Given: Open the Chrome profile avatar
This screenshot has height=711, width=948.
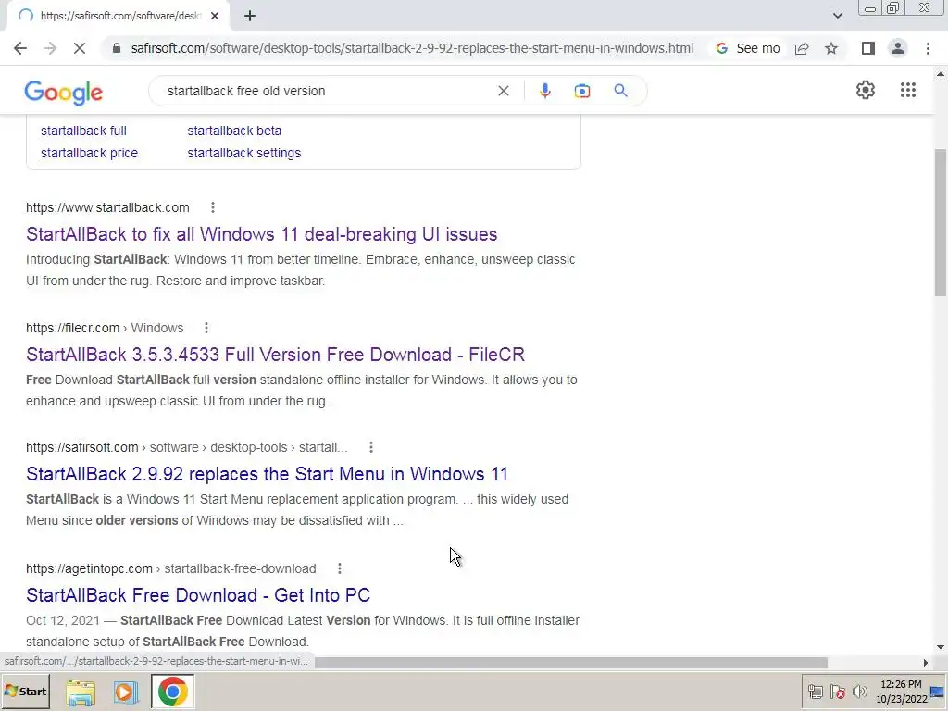Looking at the screenshot, I should pyautogui.click(x=898, y=48).
